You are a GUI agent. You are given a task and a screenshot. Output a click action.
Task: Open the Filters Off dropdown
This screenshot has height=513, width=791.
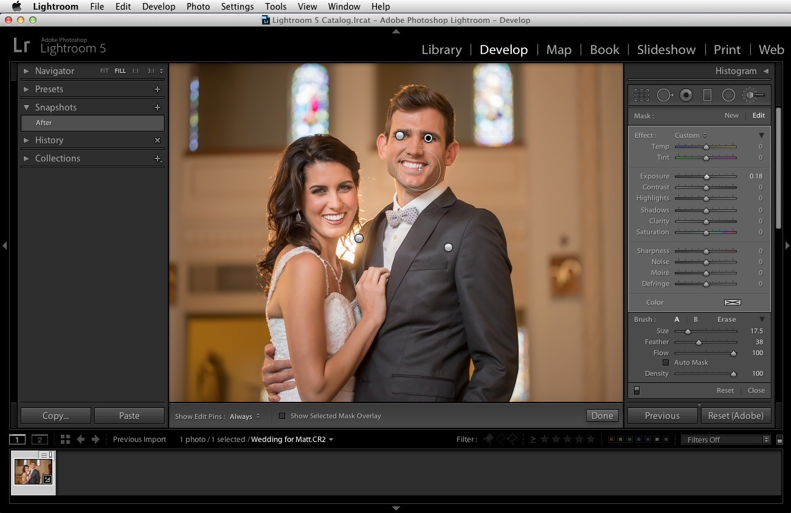coord(725,440)
